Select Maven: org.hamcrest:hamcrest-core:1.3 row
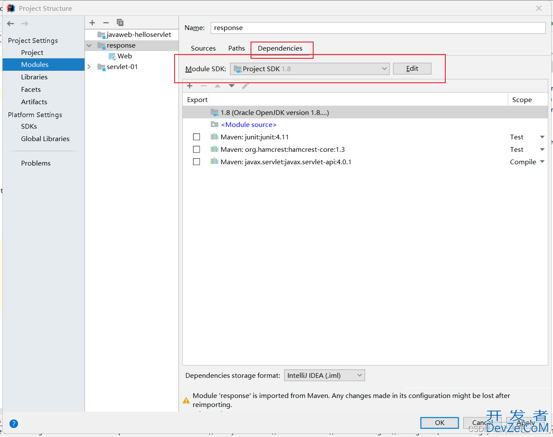 (x=365, y=150)
